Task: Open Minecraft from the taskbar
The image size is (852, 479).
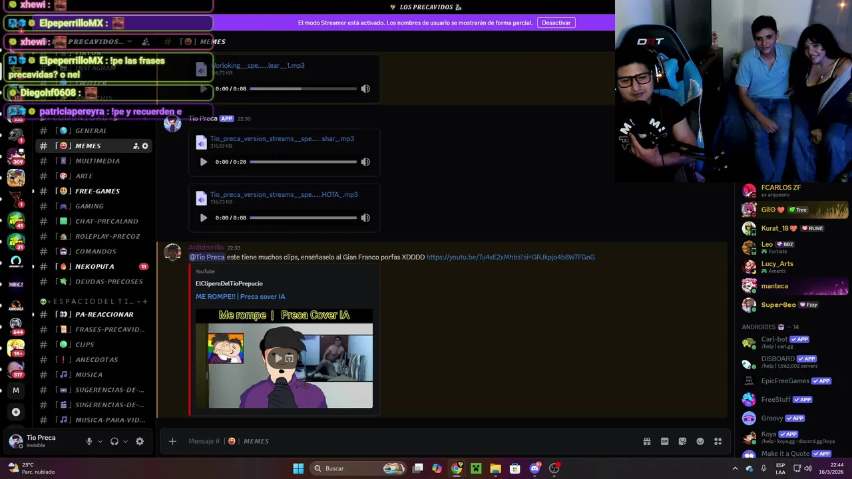Action: [476, 468]
